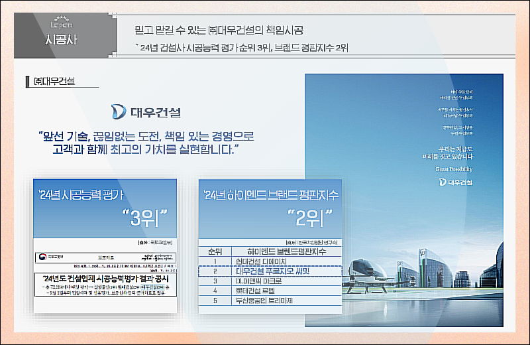
Task: Click the '하이엔드 브랜드평판지수' table column header
Action: pyautogui.click(x=287, y=251)
